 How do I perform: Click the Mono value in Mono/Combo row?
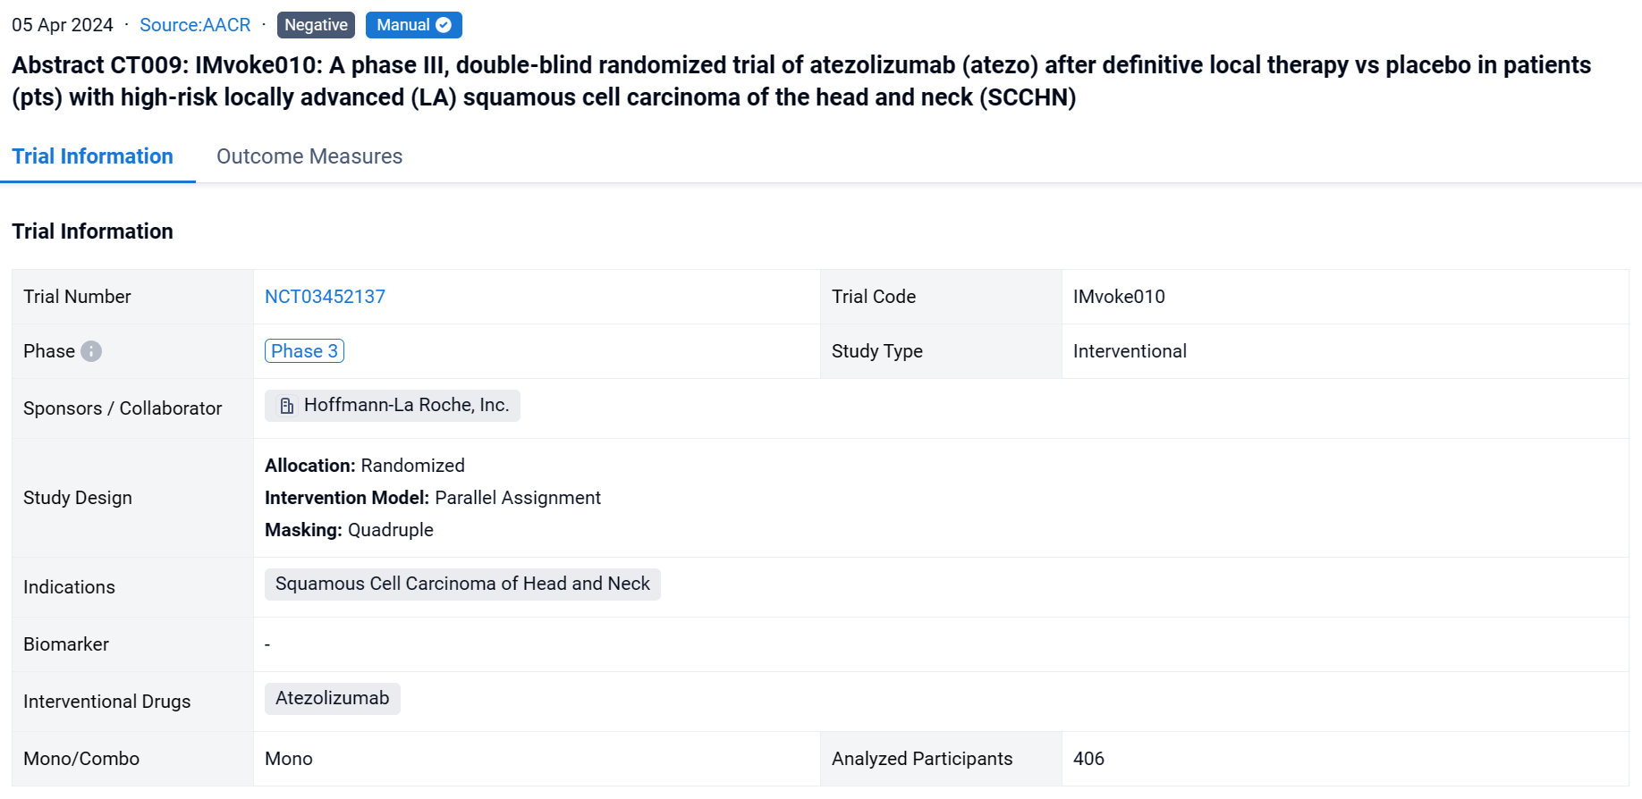(x=289, y=759)
